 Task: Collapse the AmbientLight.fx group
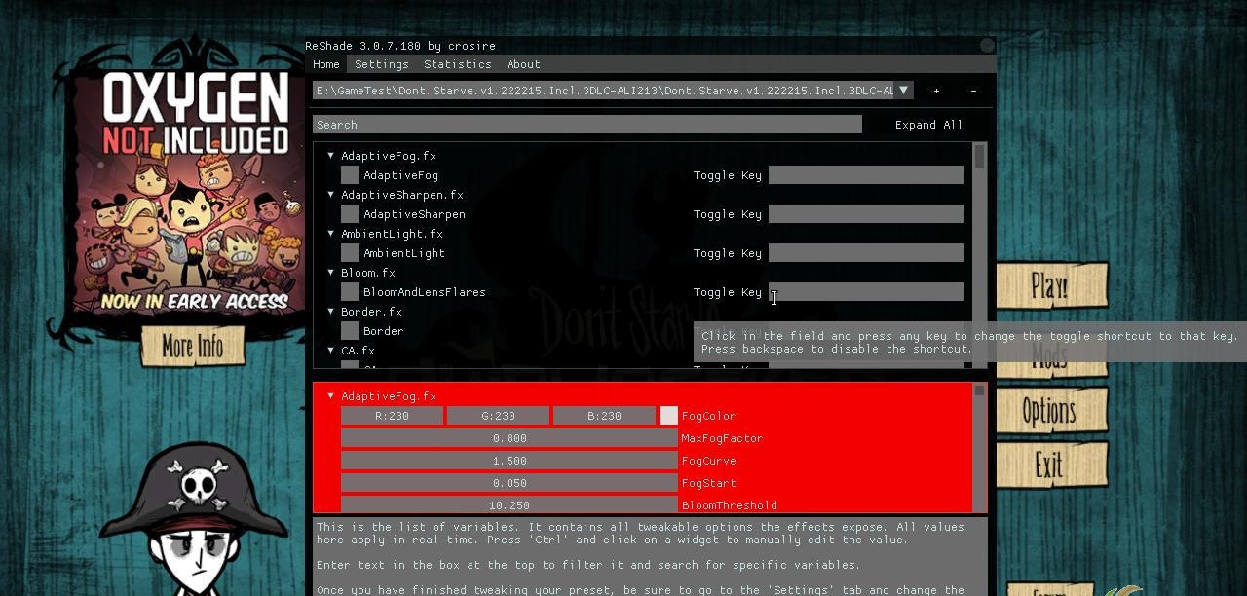pos(331,233)
